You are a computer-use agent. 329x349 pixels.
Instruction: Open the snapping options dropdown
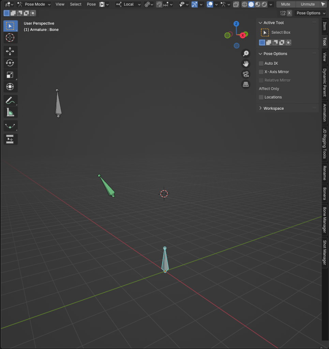coord(168,4)
